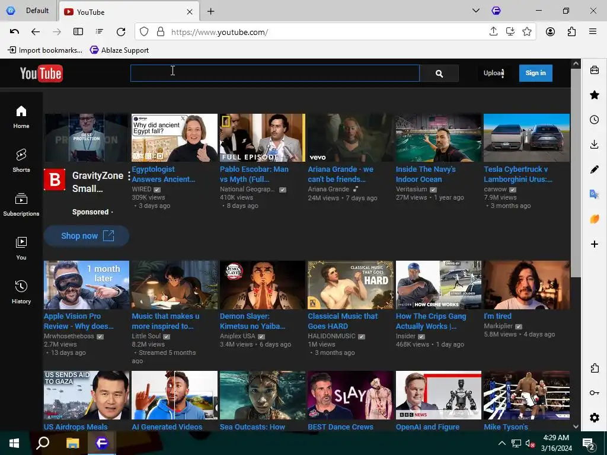Open the 'I'm tired' video title
Image resolution: width=607 pixels, height=455 pixels.
tap(497, 316)
